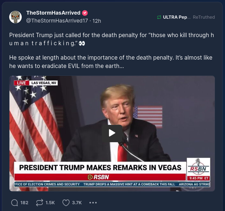
Task: View the 1.5K ReTruths count
Action: pos(50,203)
